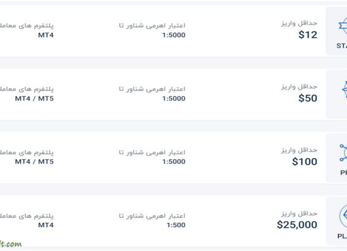Click the 1:500 leverage in last row
This screenshot has height=251, width=347.
(x=176, y=225)
